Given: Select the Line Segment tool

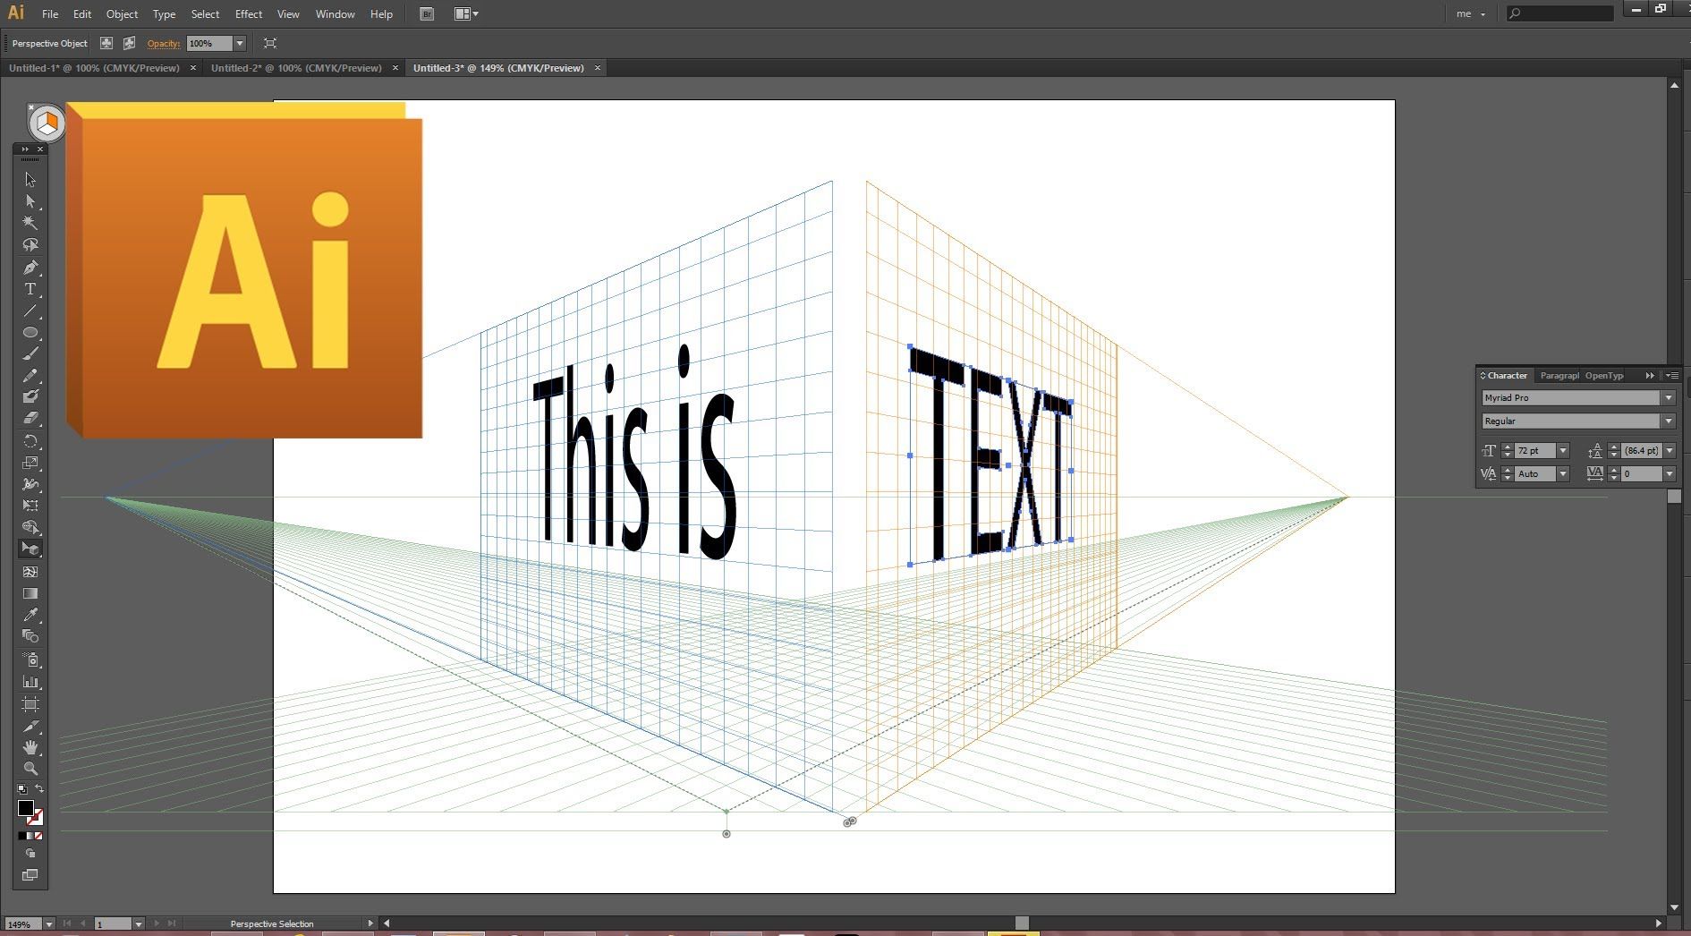Looking at the screenshot, I should click(30, 311).
